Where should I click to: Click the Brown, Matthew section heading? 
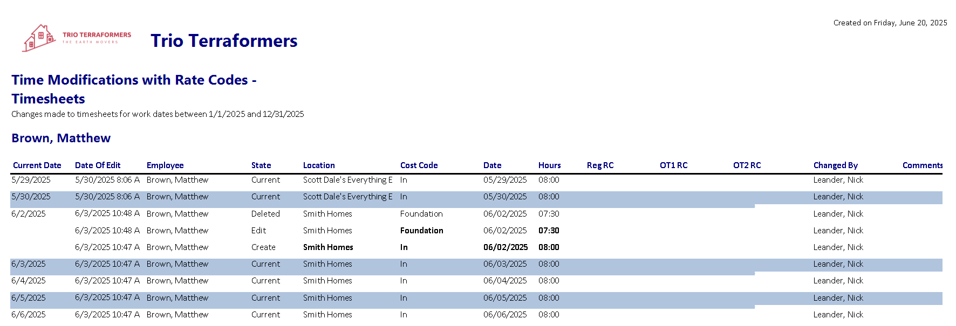point(61,138)
